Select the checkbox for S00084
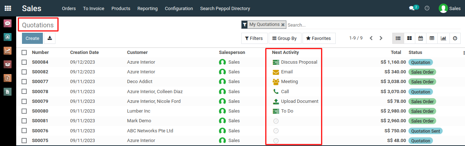 pos(24,62)
